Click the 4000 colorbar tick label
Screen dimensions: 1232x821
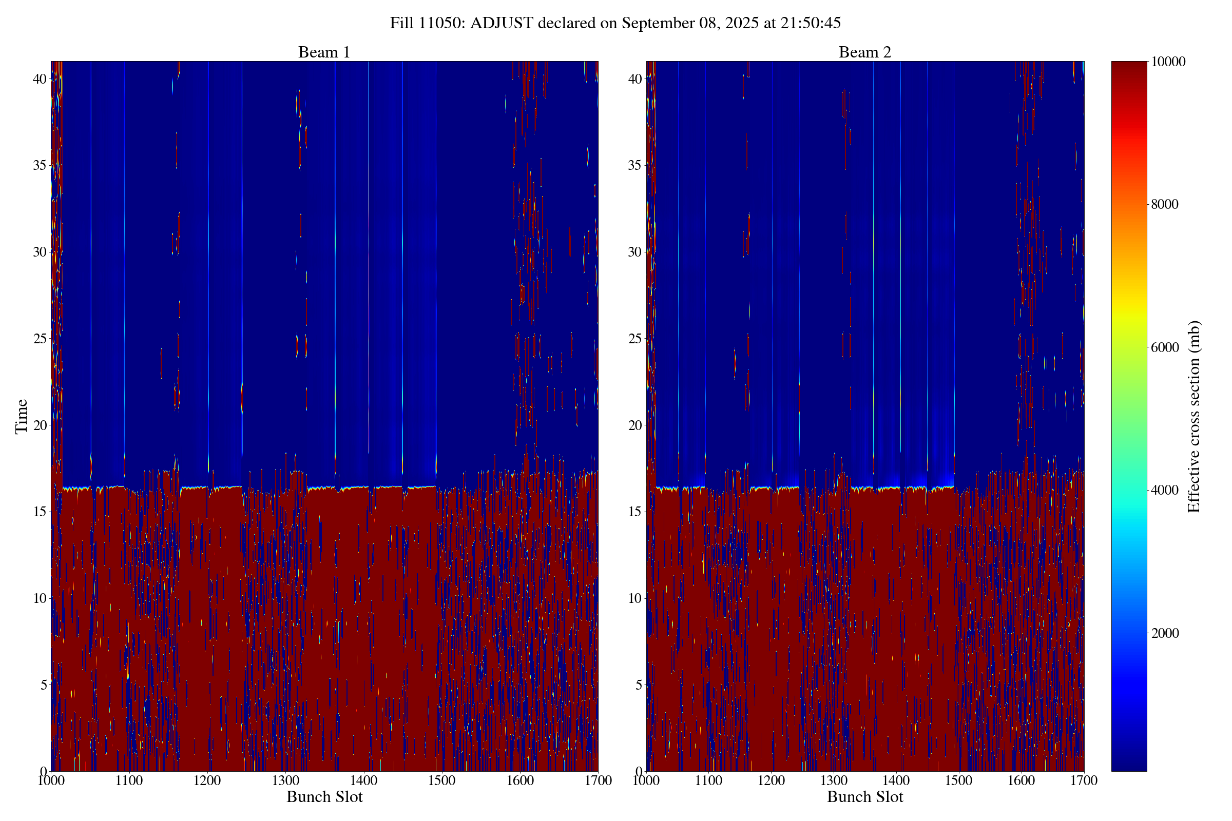tap(1164, 490)
